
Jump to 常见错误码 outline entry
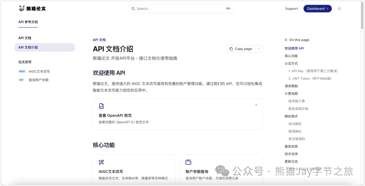pos(297,139)
